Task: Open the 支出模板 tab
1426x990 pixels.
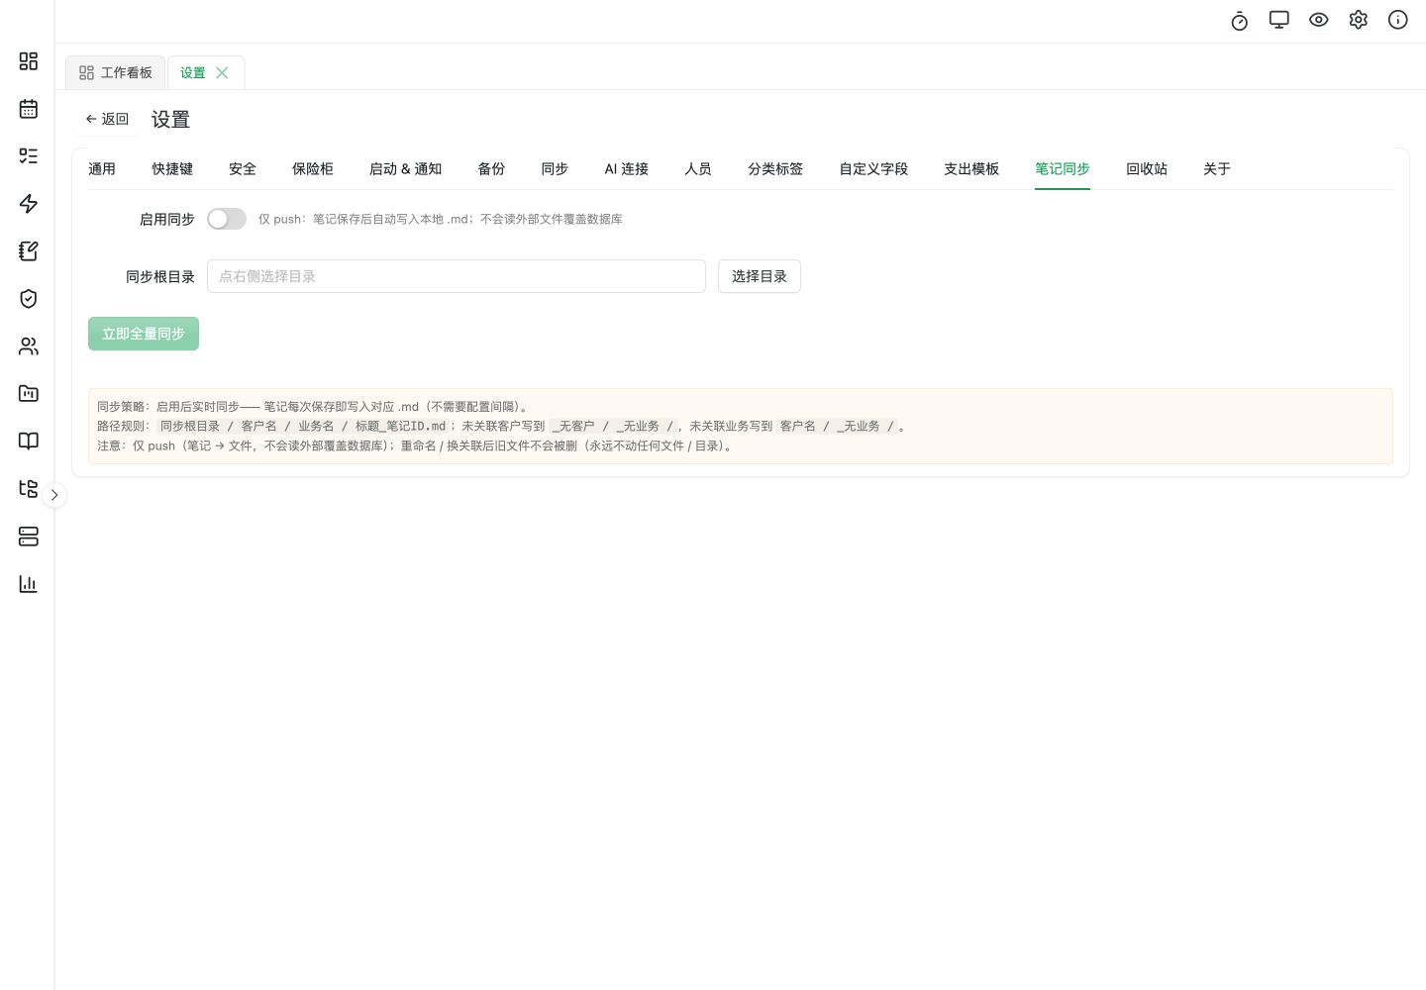Action: point(971,169)
